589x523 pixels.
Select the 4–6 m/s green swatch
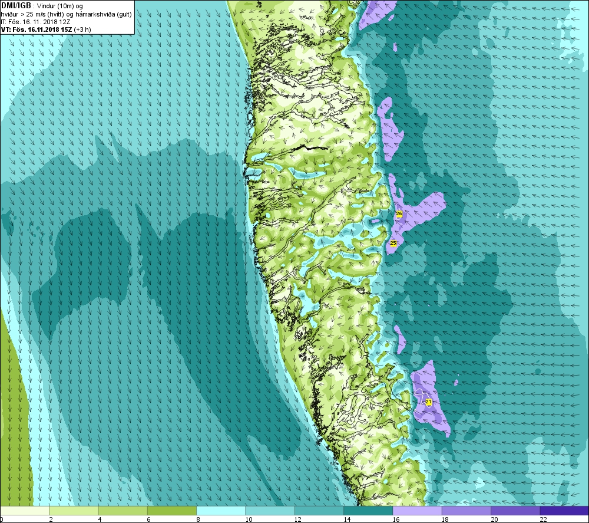tap(123, 511)
